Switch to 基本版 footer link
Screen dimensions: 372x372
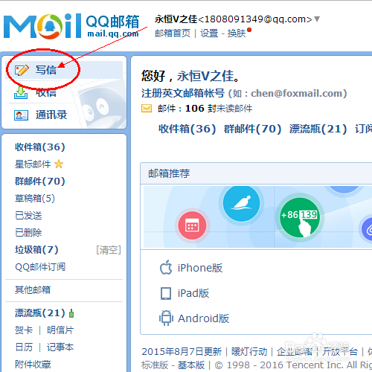point(191,365)
